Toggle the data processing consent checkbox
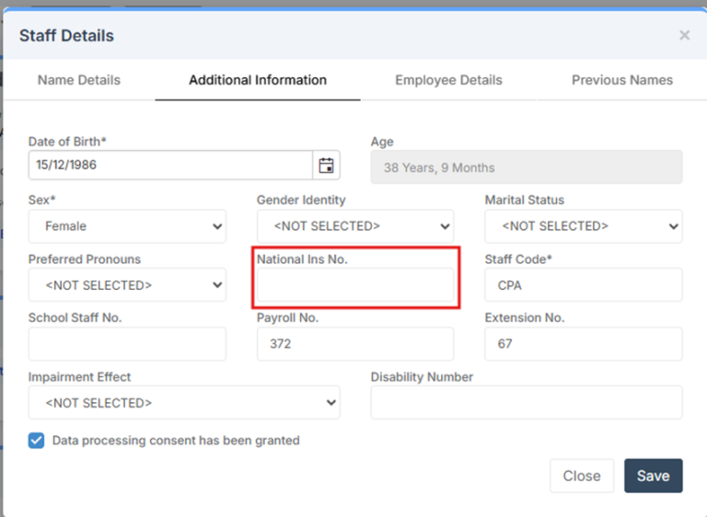 [x=36, y=441]
